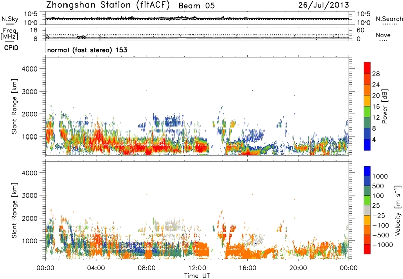The image size is (403, 279).
Task: Click the 08:00 time tick label
Action: (147, 268)
